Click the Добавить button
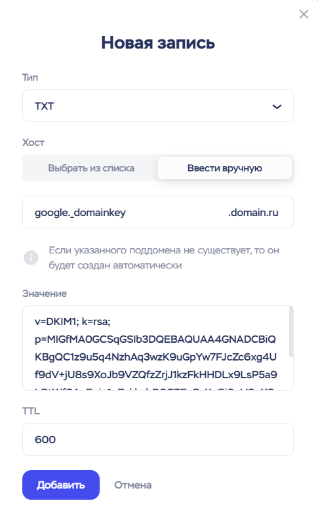The image size is (318, 524). tap(61, 485)
